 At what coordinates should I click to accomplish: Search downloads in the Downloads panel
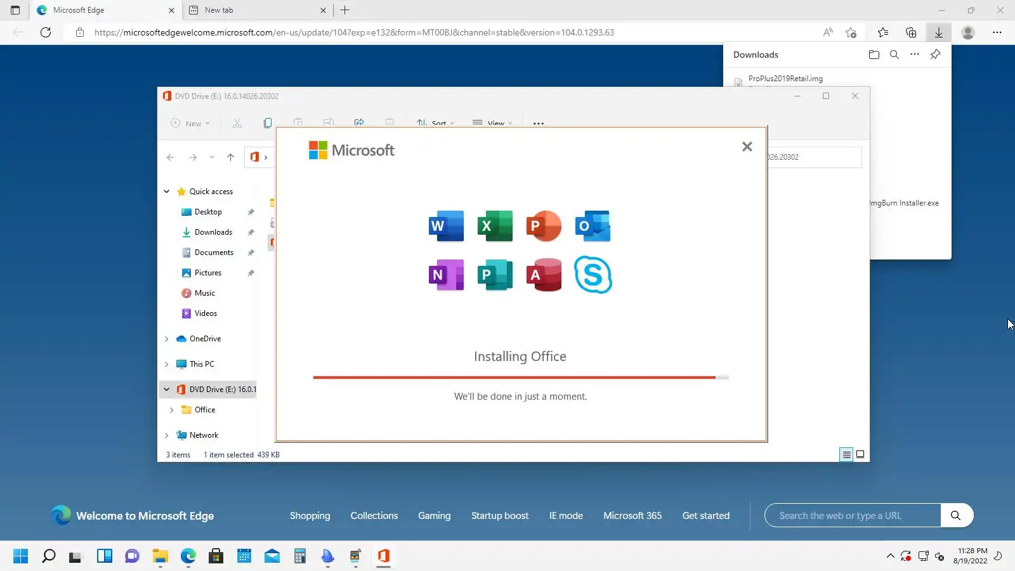894,55
